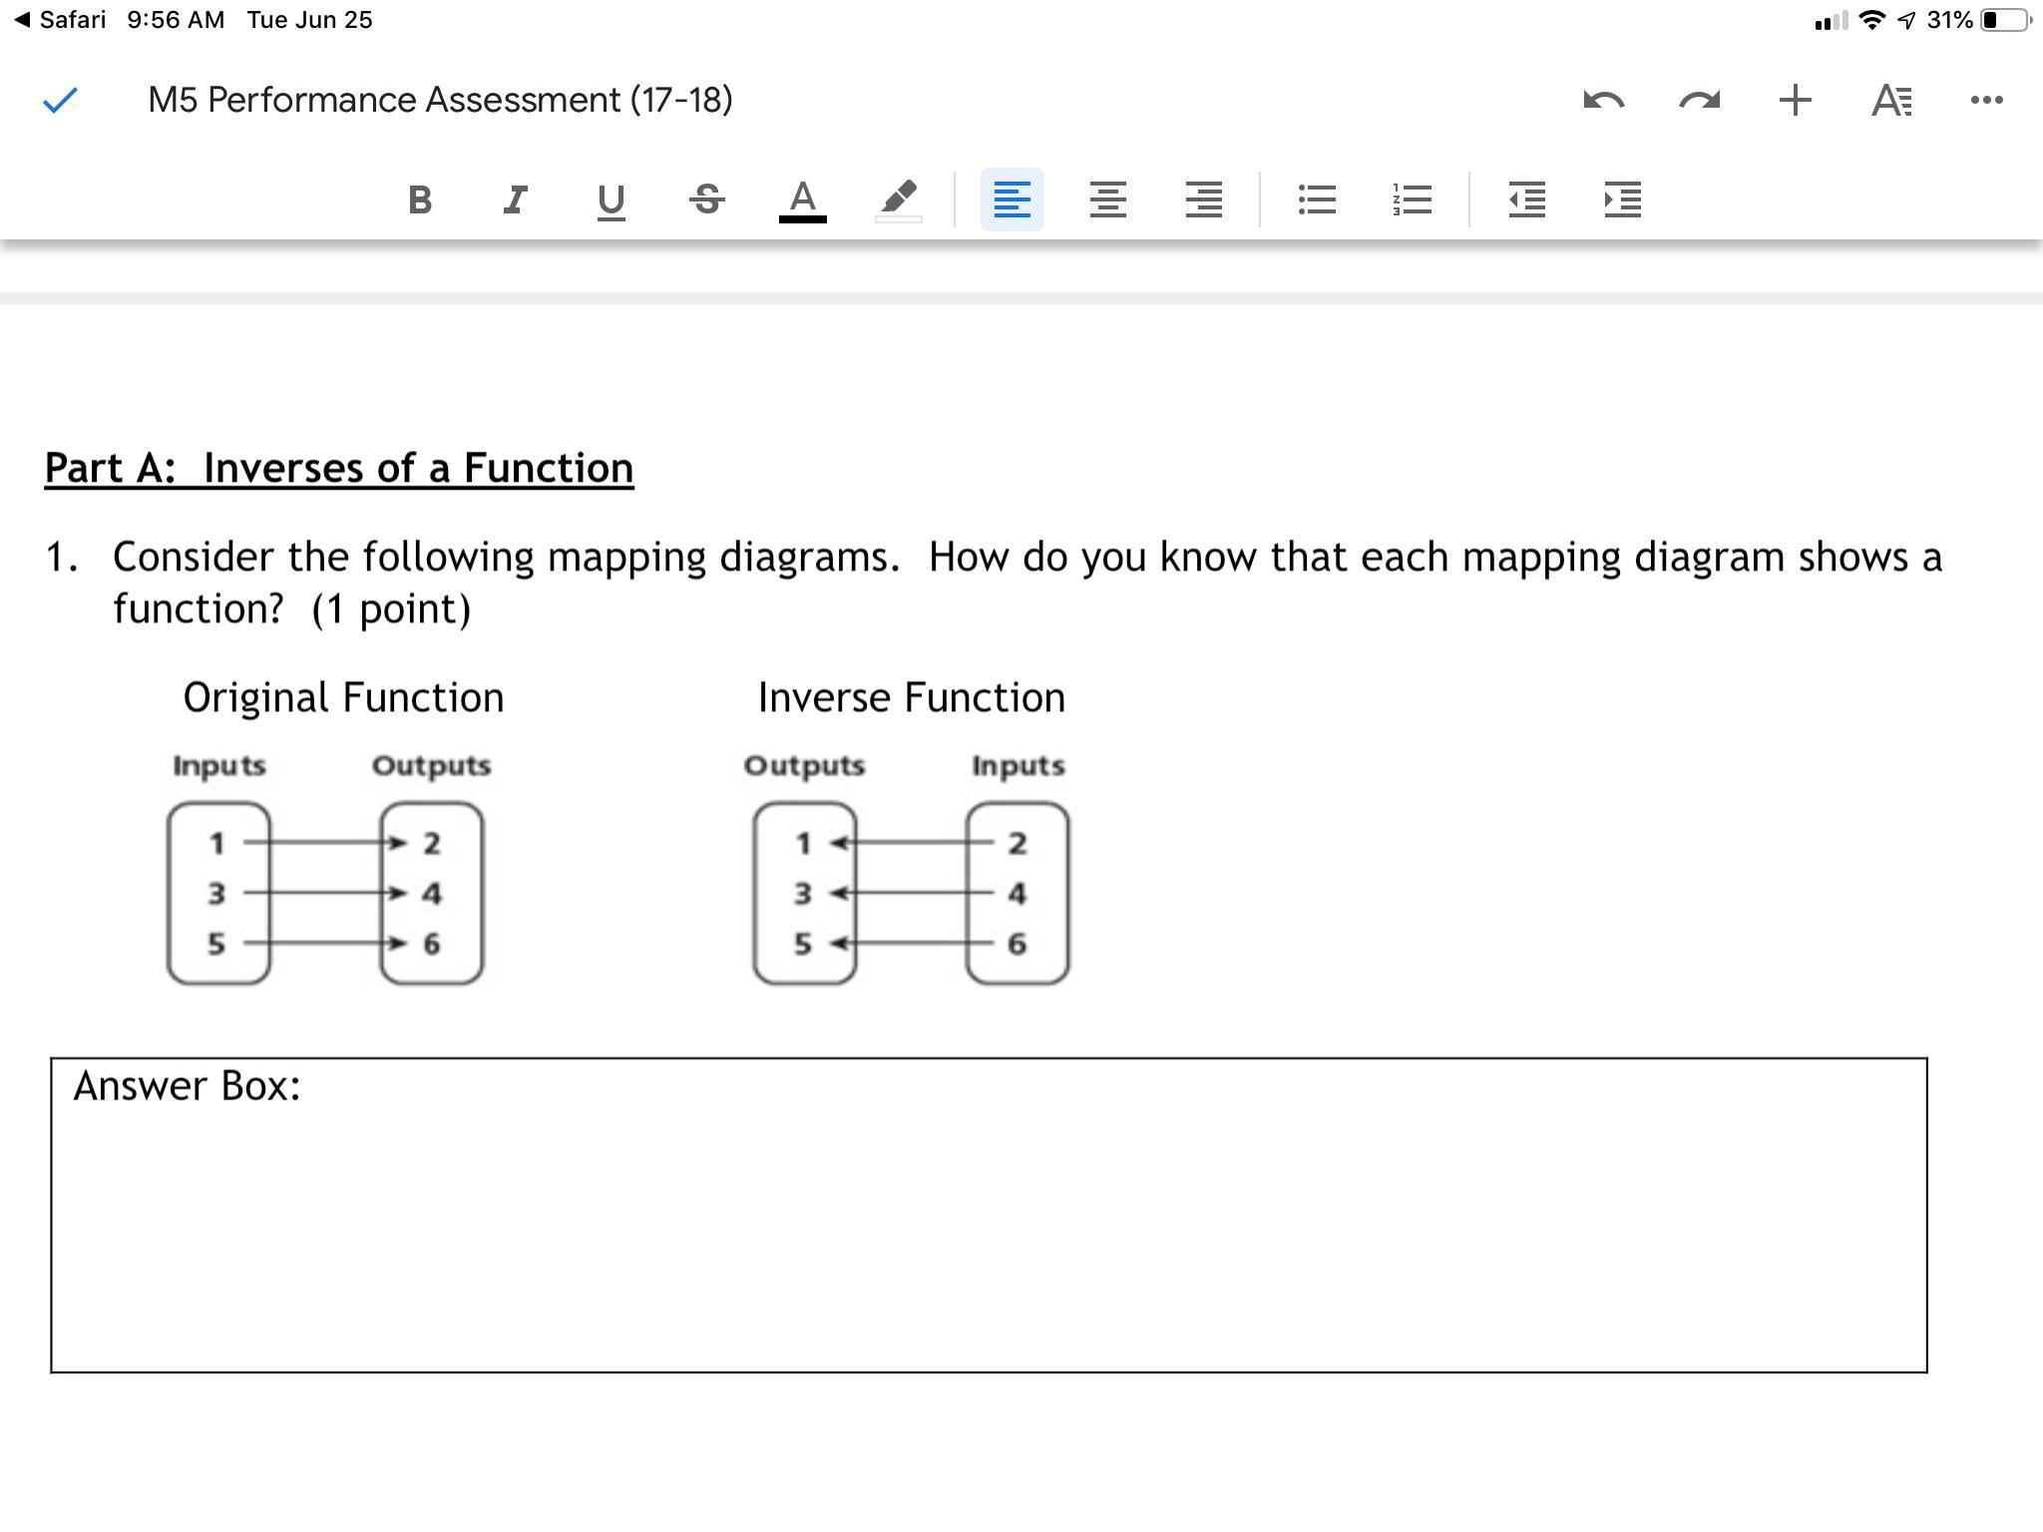Toggle italic formatting
Screen dimensions: 2043x1532
(x=515, y=199)
